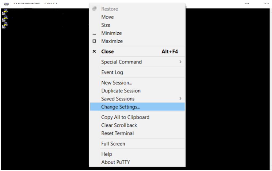Screen dimensions: 272x171
Task: Click the Restore icon in the menu
Action: click(94, 9)
